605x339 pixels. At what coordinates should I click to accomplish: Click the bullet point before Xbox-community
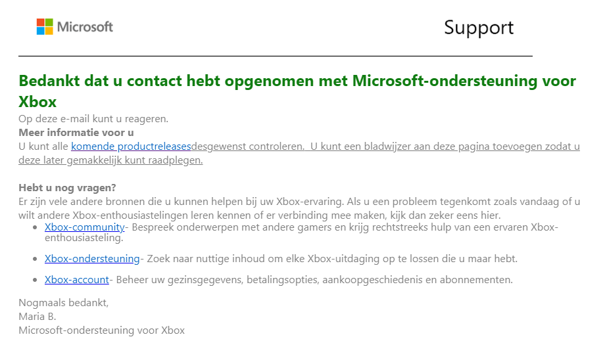point(36,228)
